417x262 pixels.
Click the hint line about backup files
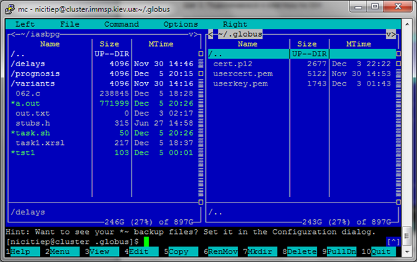(190, 232)
